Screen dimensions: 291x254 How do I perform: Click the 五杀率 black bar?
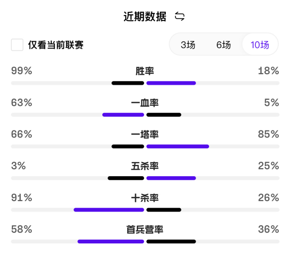[x=126, y=178]
